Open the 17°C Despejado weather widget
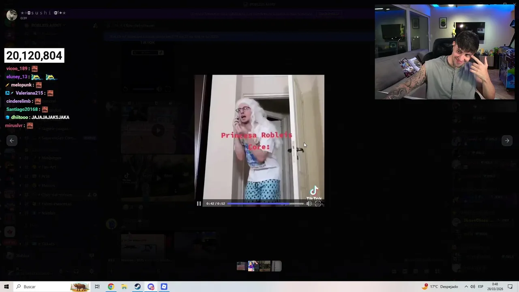 coord(440,287)
